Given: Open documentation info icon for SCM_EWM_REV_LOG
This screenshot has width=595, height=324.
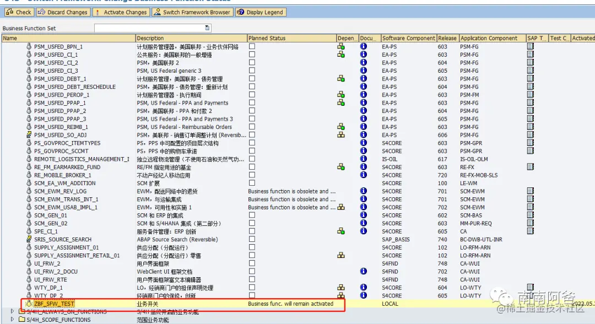Looking at the screenshot, I should point(364,191).
